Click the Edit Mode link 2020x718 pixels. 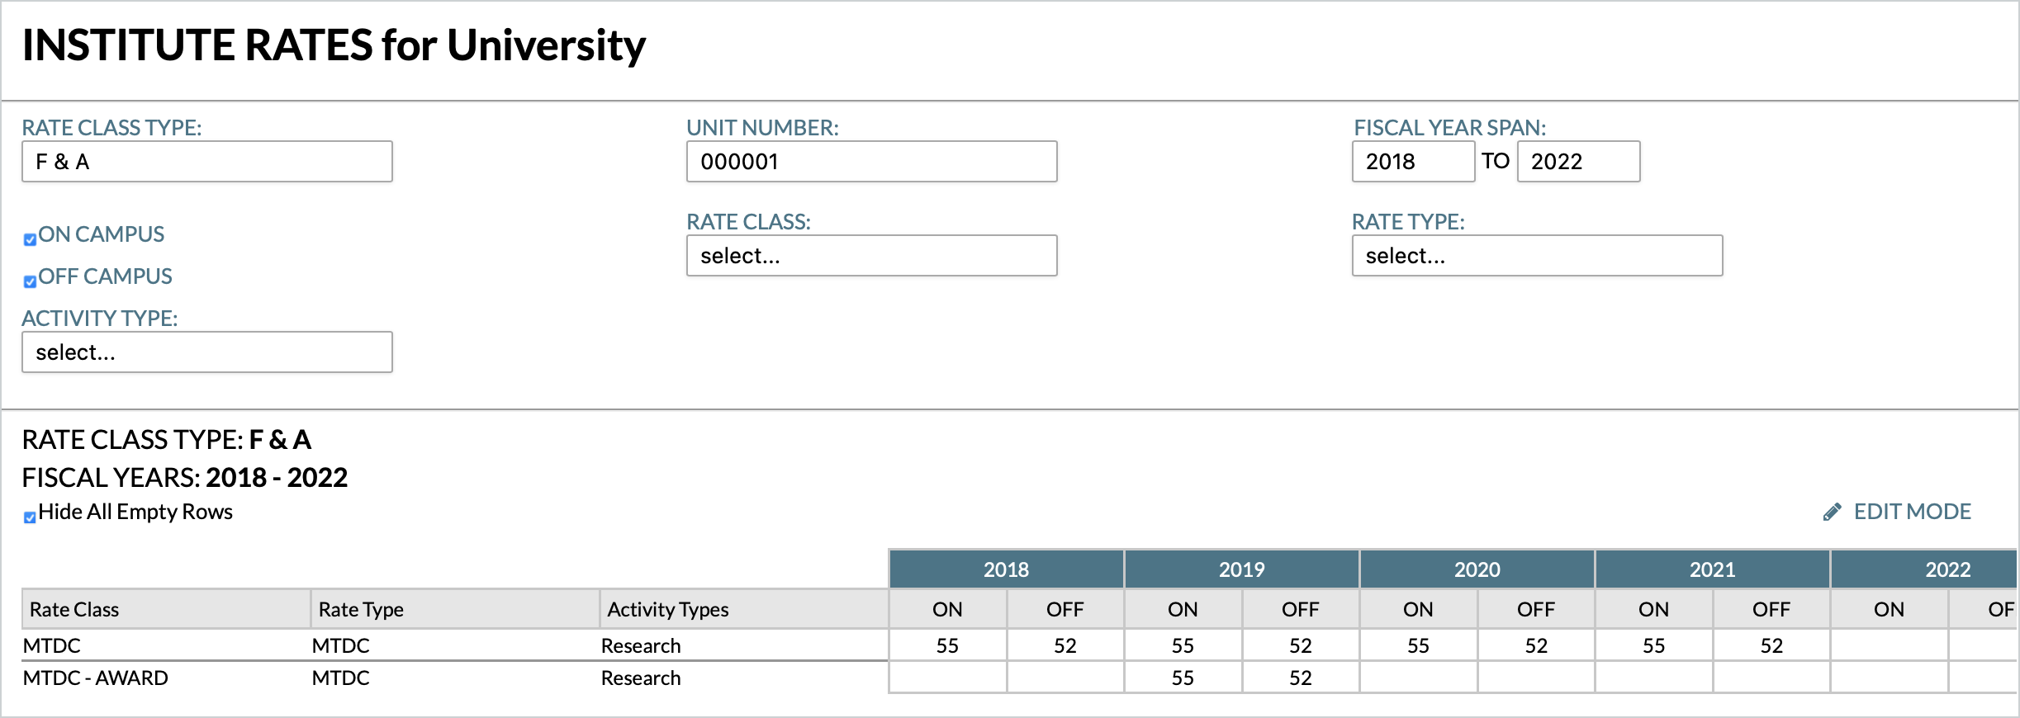1912,512
